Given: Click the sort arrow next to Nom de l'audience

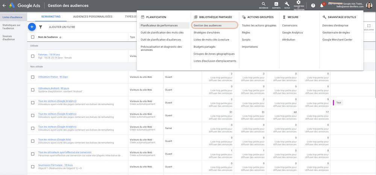Looking at the screenshot, I should click(x=60, y=37).
